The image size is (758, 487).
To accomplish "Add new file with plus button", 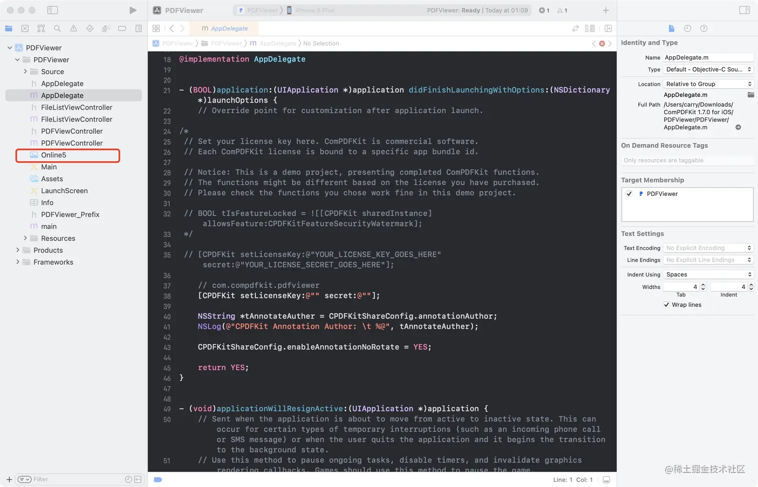I will (x=9, y=479).
